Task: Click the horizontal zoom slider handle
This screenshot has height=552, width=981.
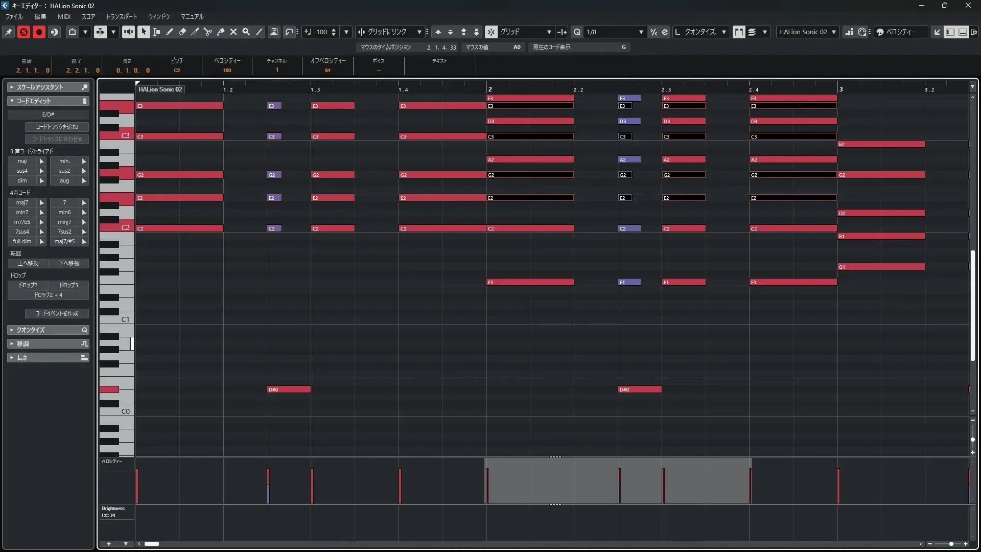Action: [x=951, y=544]
